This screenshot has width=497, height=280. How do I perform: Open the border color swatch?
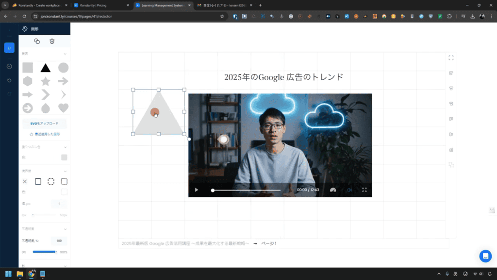click(x=64, y=192)
